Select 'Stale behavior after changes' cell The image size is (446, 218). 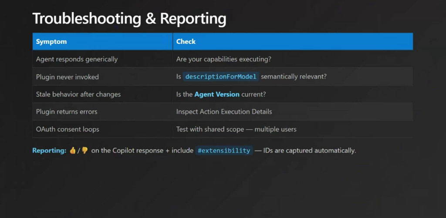click(78, 94)
